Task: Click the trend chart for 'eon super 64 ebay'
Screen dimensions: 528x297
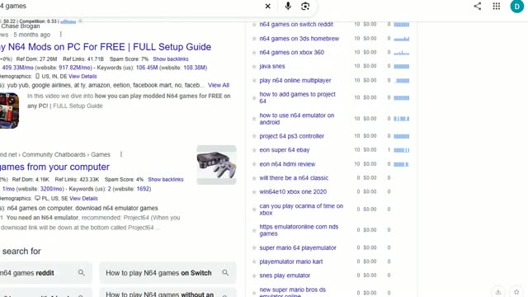Action: click(402, 150)
